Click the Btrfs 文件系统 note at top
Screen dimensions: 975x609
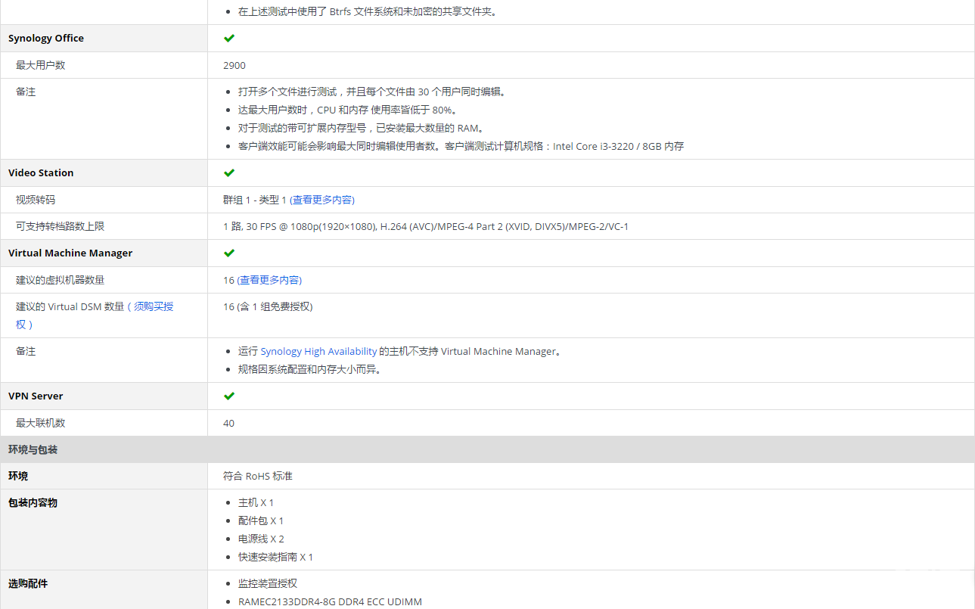click(x=368, y=11)
